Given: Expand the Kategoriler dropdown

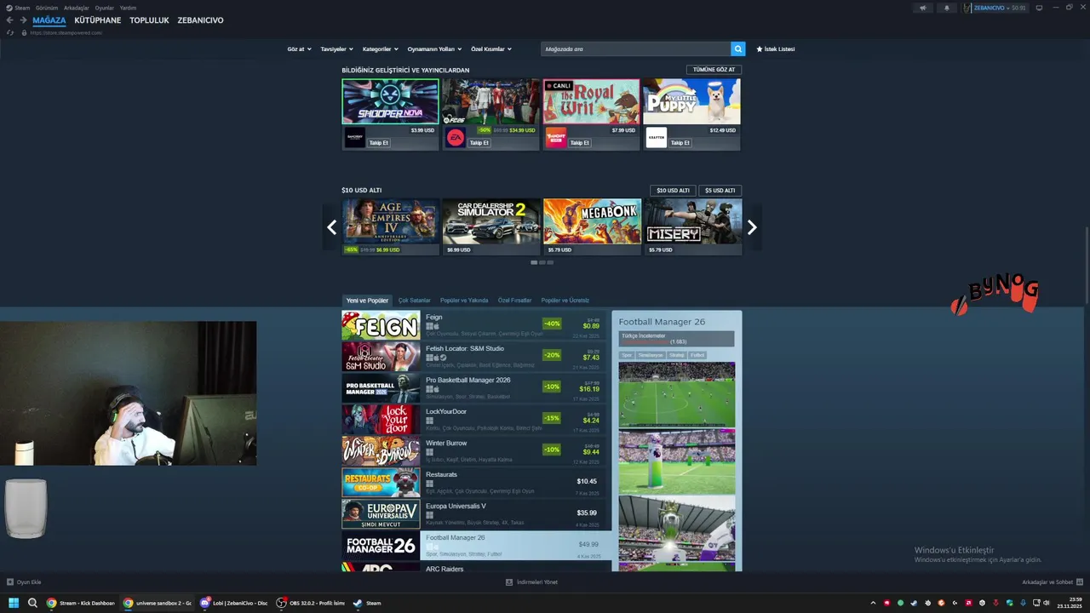Looking at the screenshot, I should pos(380,49).
